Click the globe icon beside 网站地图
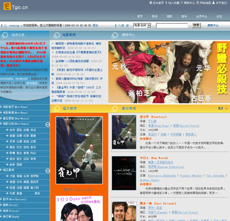The image size is (230, 221). click(x=198, y=3)
